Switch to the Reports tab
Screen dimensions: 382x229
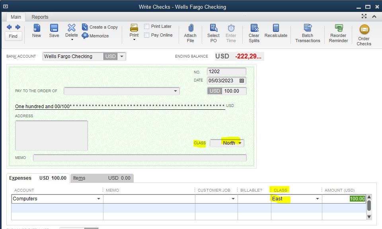tap(40, 17)
